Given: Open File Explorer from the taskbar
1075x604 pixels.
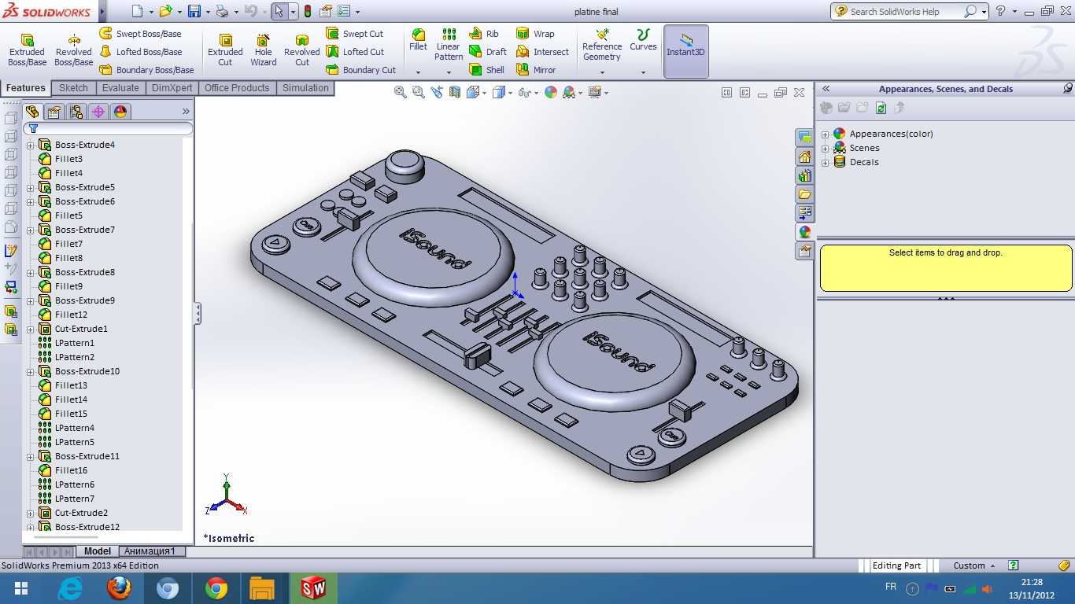Looking at the screenshot, I should [x=262, y=588].
